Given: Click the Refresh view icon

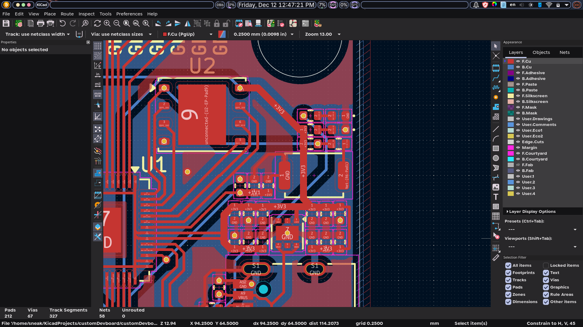Looking at the screenshot, I should (x=97, y=23).
